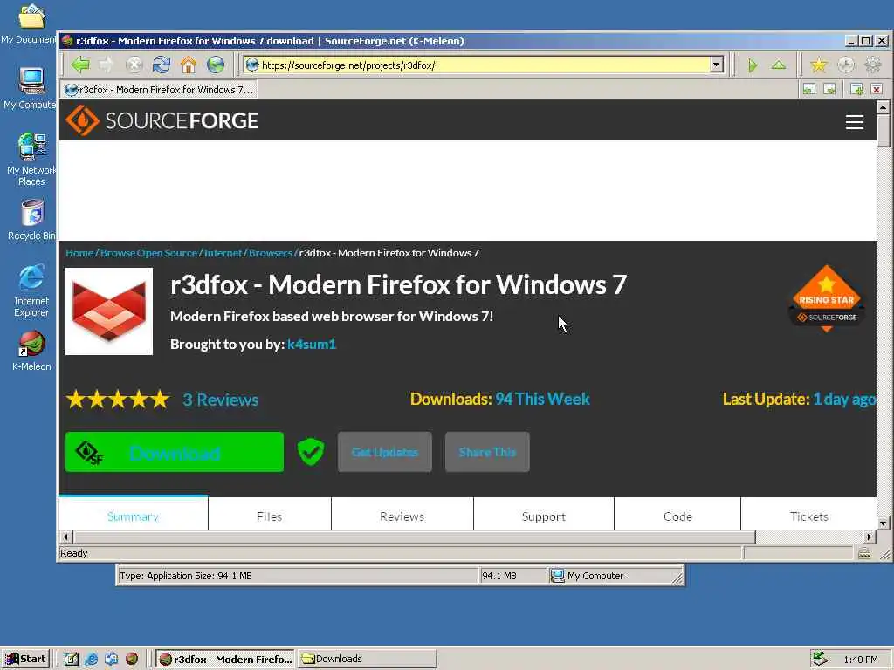
Task: Click the green Up triangle icon
Action: (779, 65)
